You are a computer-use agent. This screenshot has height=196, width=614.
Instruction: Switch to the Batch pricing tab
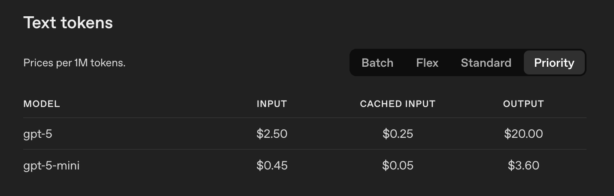pyautogui.click(x=377, y=62)
